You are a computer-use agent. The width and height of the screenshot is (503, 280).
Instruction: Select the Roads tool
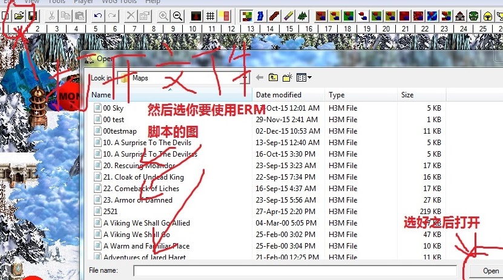274,16
